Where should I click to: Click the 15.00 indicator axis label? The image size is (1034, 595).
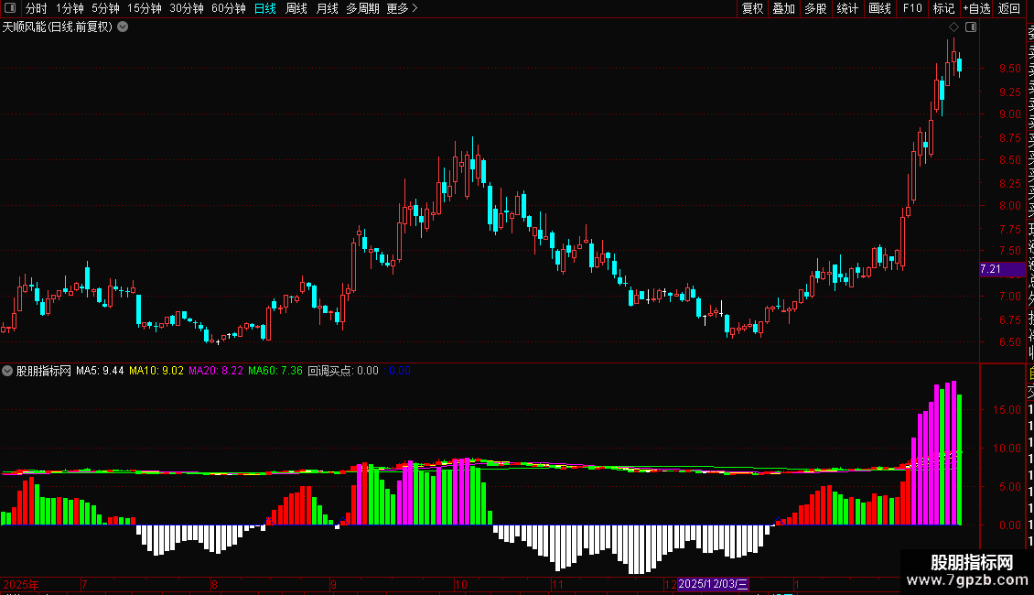coord(1007,410)
